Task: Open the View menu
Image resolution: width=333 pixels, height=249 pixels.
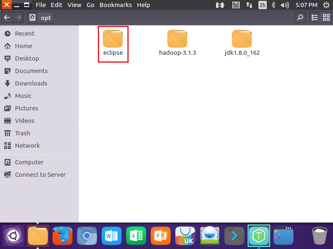Action: [x=75, y=5]
